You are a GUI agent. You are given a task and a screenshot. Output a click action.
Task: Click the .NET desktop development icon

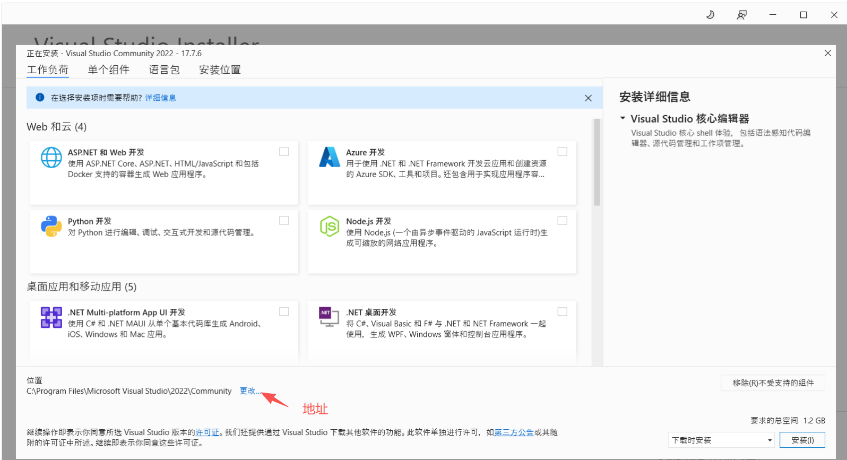329,317
